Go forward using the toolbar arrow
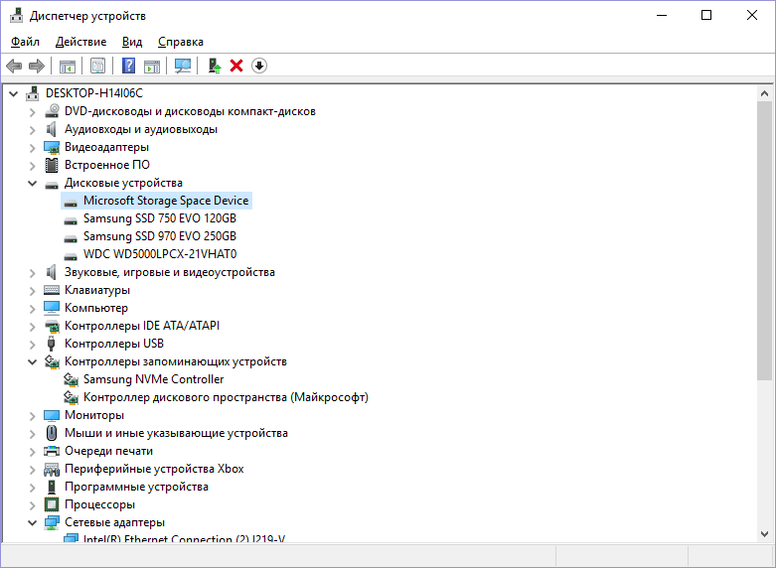This screenshot has height=568, width=776. [x=37, y=66]
